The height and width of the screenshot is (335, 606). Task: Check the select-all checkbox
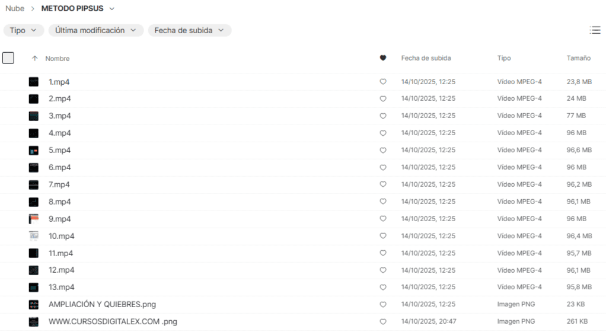tap(8, 58)
